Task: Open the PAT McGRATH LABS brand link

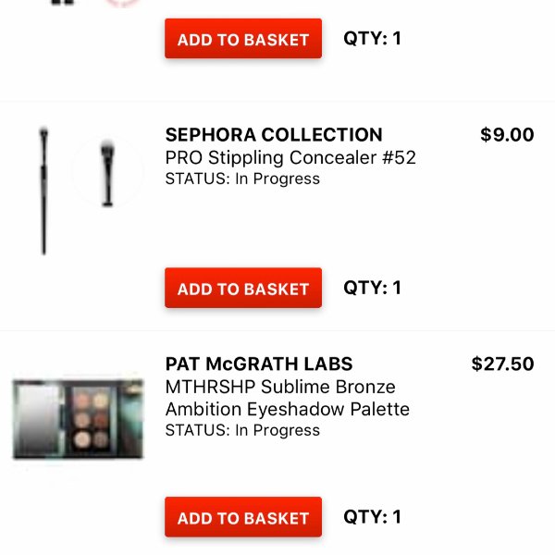Action: [x=259, y=364]
